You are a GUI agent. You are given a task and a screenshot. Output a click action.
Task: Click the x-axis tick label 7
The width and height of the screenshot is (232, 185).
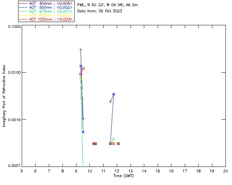pos(49,171)
